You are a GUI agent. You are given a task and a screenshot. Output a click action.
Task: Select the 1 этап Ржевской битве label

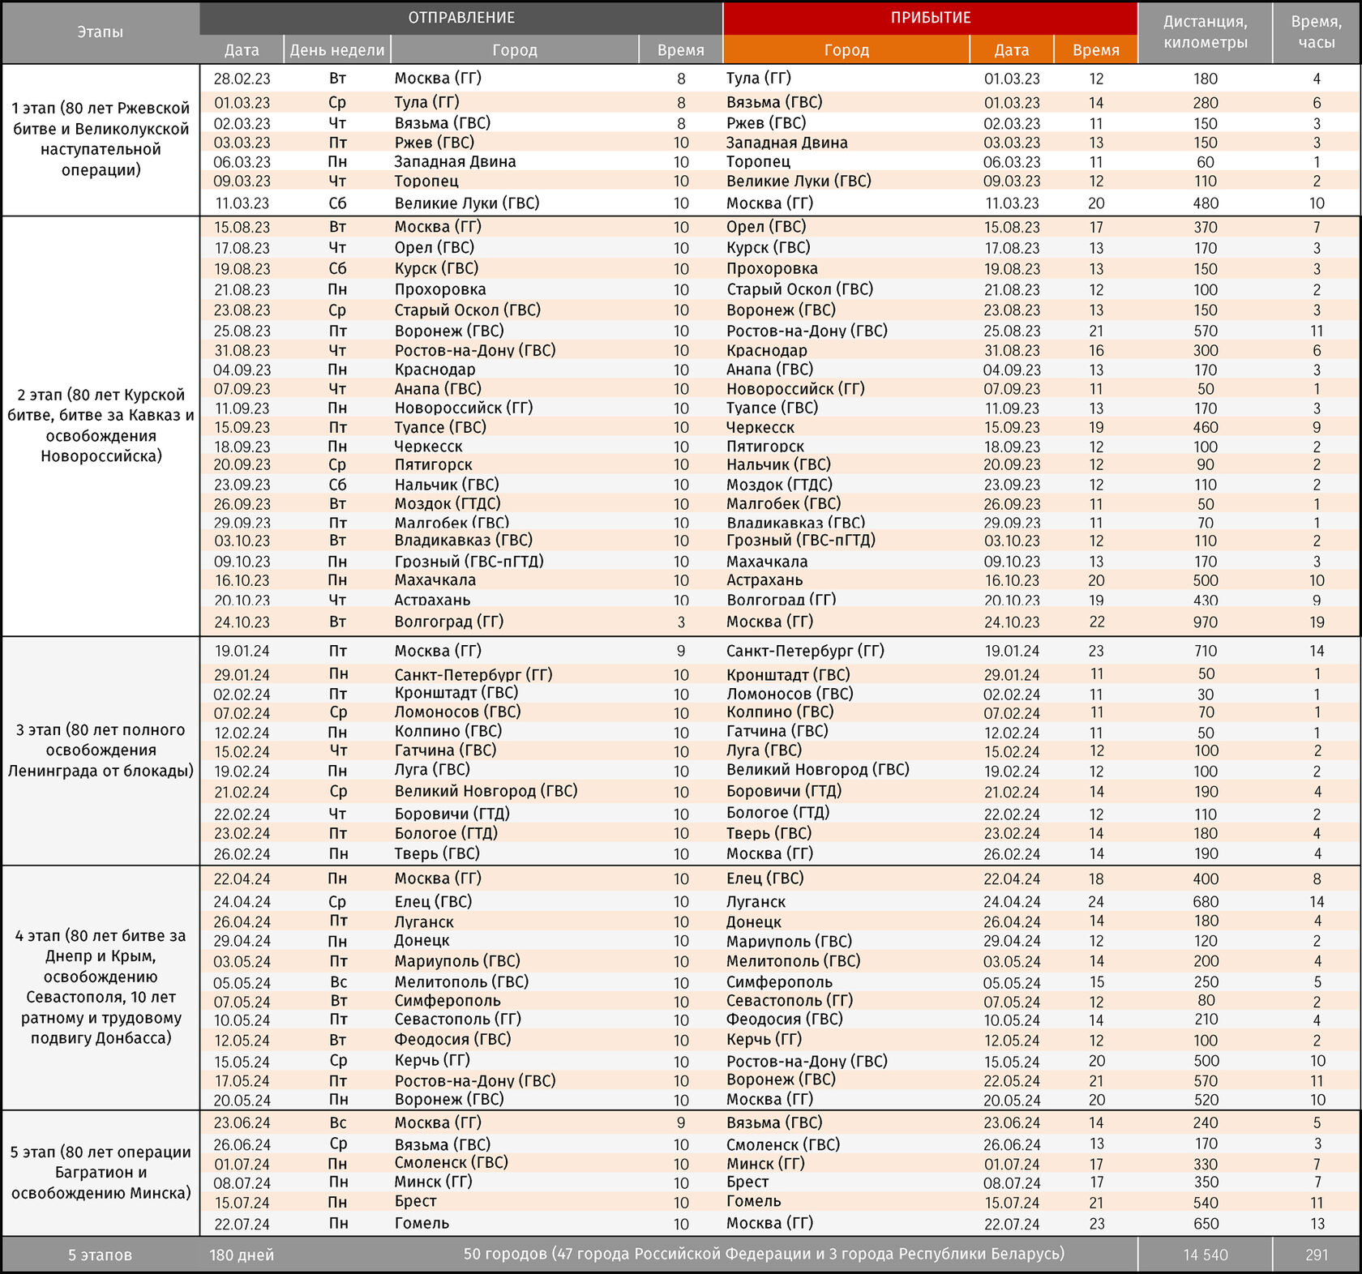[x=101, y=139]
